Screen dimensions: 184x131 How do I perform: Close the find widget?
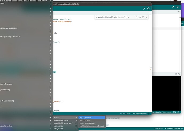[146, 17]
